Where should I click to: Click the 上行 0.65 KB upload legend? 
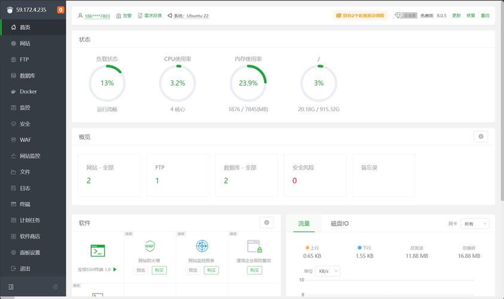[312, 252]
